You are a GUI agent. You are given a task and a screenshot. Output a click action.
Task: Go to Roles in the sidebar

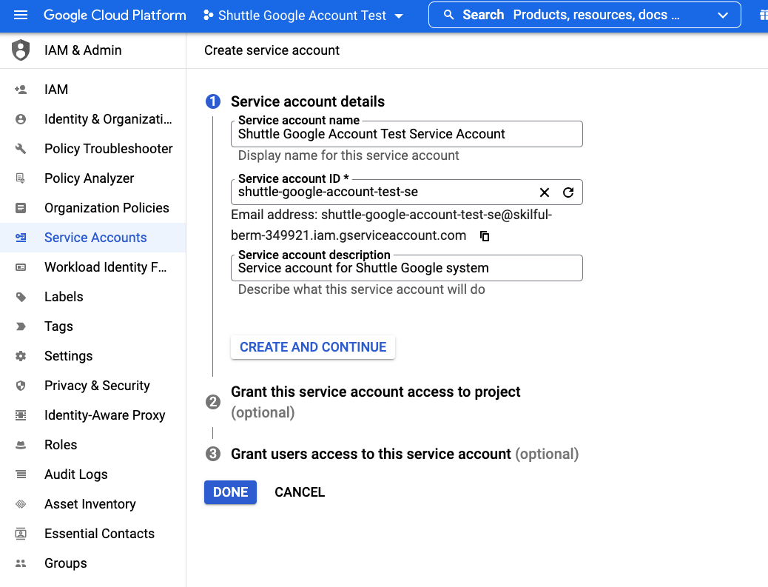point(61,445)
